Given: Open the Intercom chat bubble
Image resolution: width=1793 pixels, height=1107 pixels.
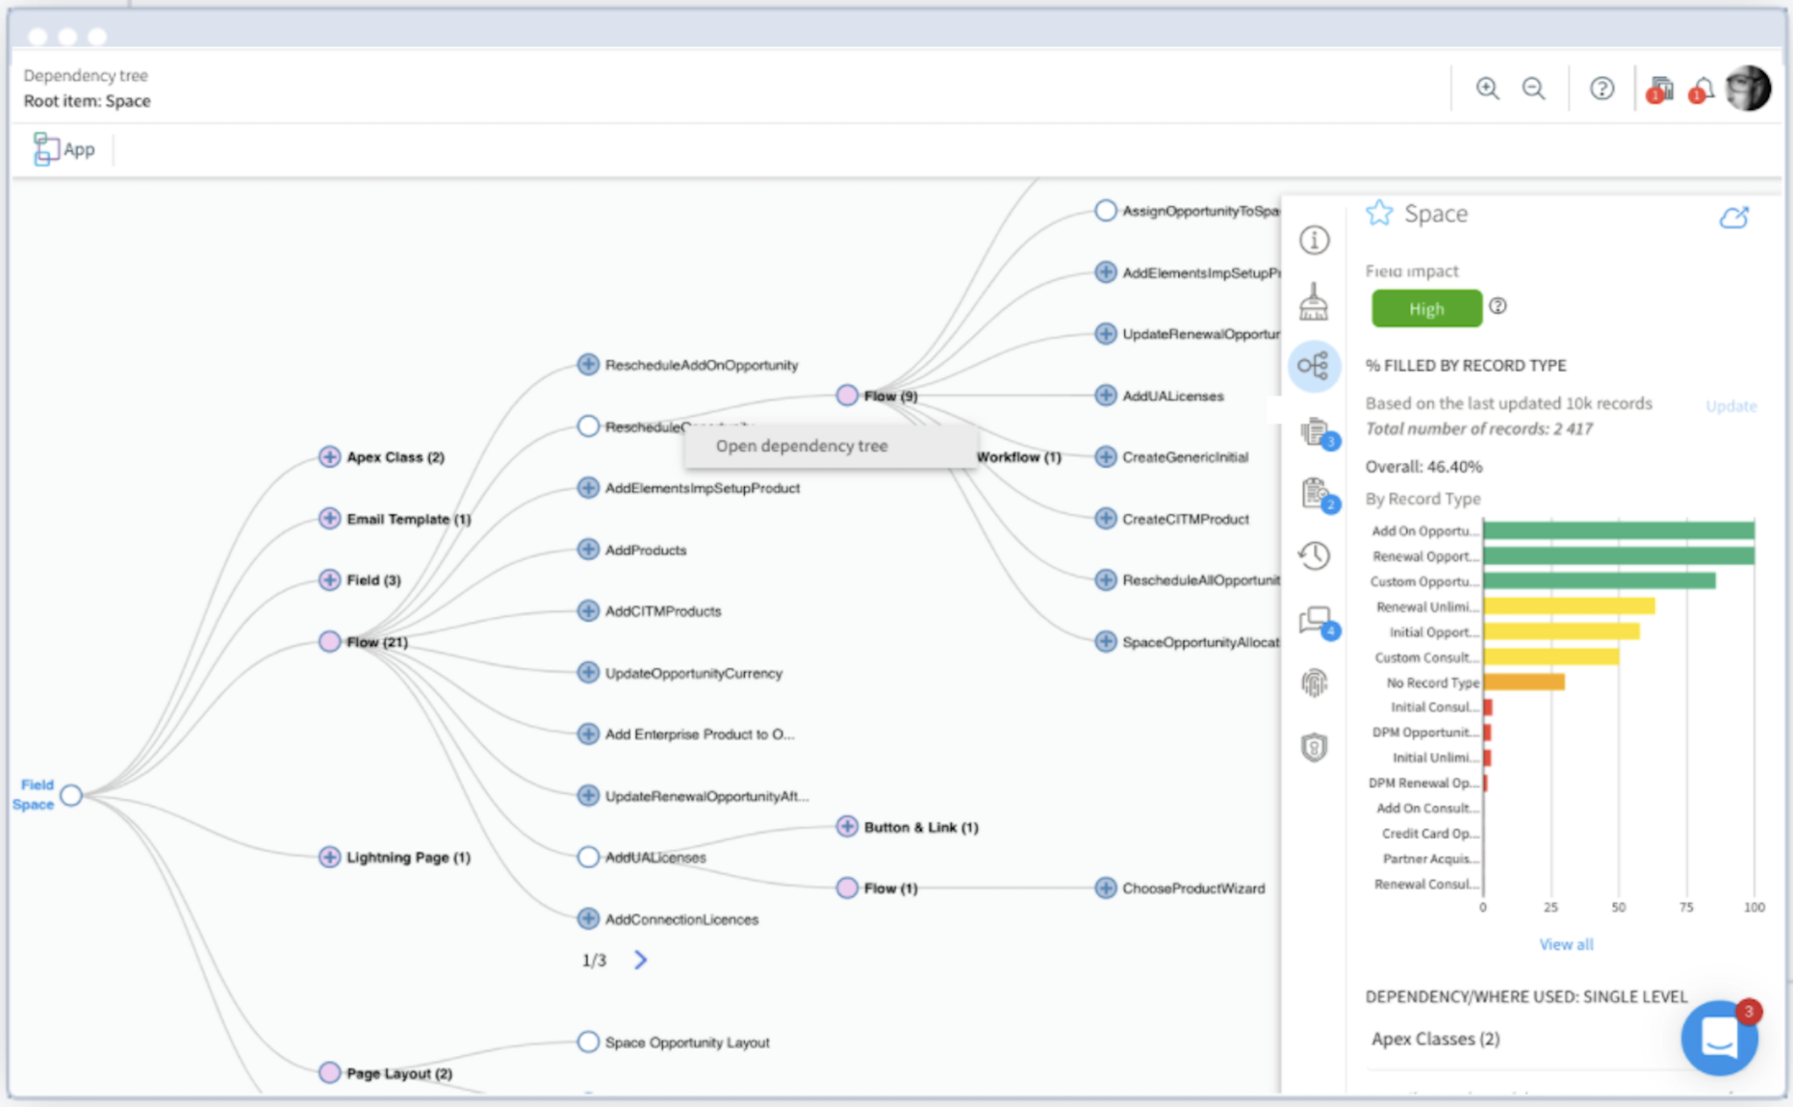Looking at the screenshot, I should coord(1719,1038).
